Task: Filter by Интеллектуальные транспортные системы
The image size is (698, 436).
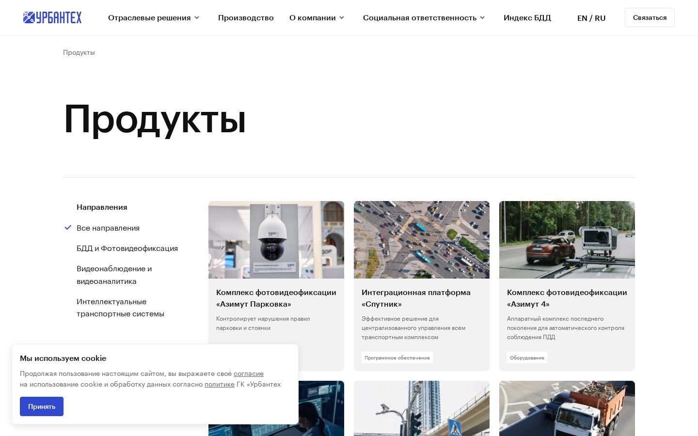Action: pos(120,308)
